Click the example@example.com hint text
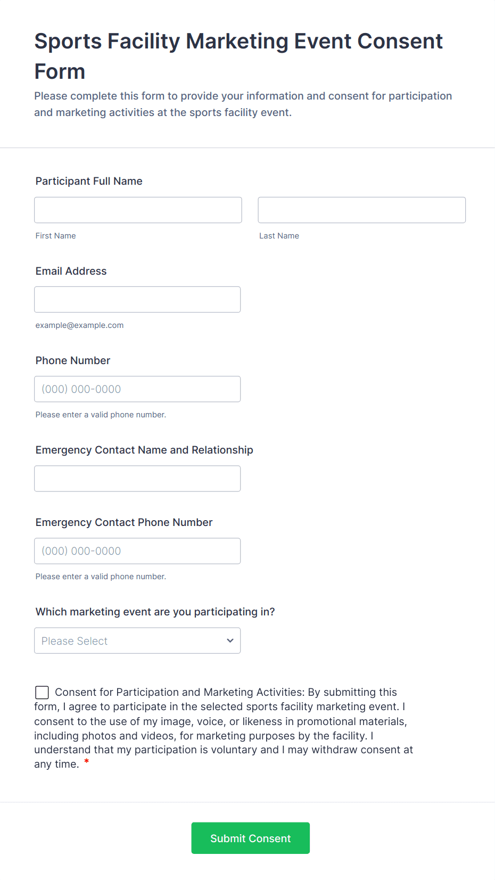495x880 pixels. [x=79, y=325]
